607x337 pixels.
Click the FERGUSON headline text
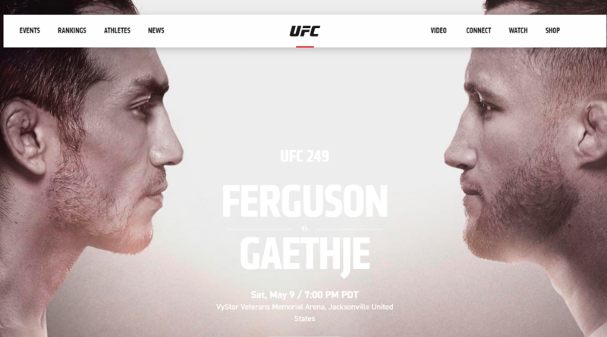click(305, 201)
